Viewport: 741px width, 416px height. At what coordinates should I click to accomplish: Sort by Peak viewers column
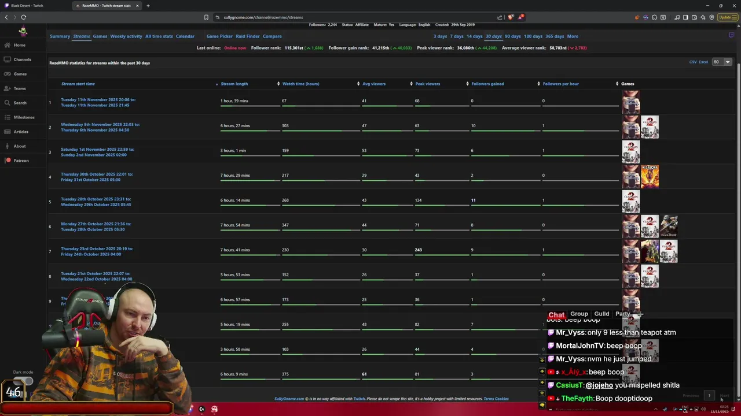tap(427, 84)
